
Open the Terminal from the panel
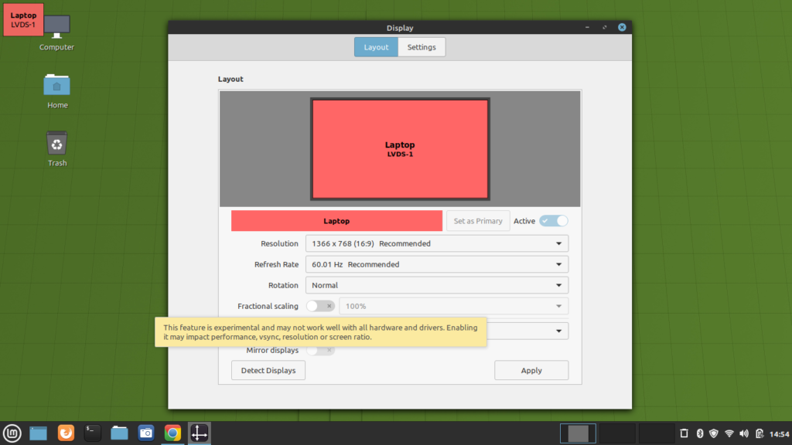[92, 433]
